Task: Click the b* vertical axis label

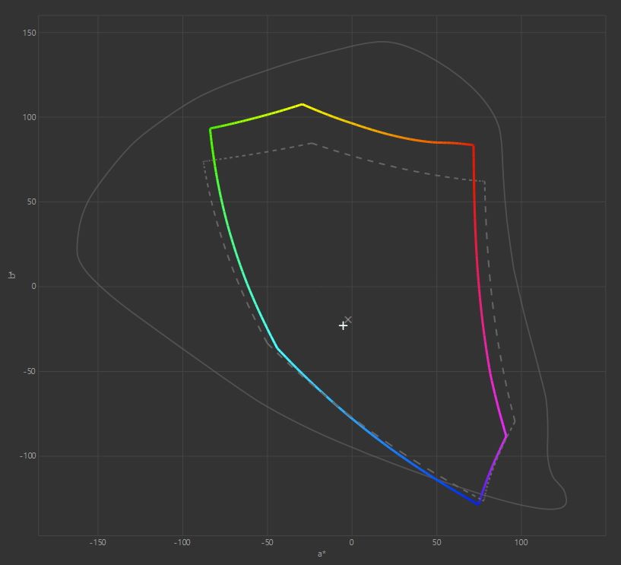Action: coord(11,275)
